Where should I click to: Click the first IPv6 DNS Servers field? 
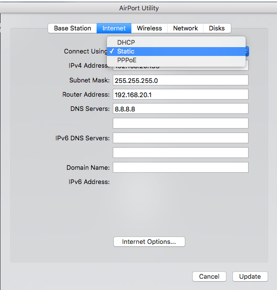pos(180,138)
